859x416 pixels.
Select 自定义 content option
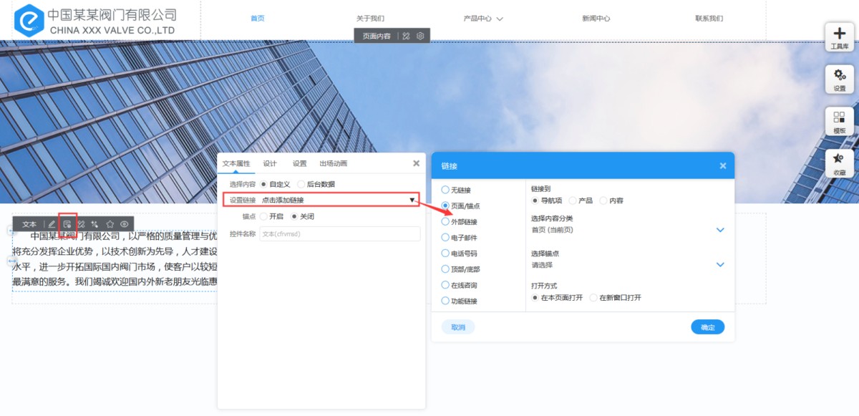click(263, 184)
